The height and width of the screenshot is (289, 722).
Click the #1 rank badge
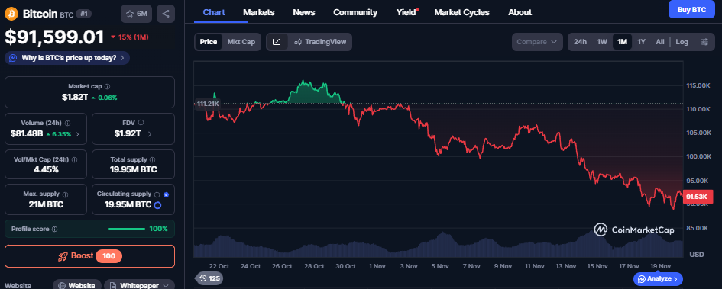(x=83, y=14)
